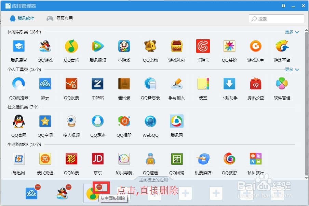This screenshot has height=206, width=309.
Task: Remove QQ游戏 from main panel via minus badge
Action: (x=69, y=187)
